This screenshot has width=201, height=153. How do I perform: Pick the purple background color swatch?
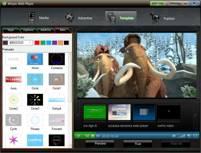54,43
